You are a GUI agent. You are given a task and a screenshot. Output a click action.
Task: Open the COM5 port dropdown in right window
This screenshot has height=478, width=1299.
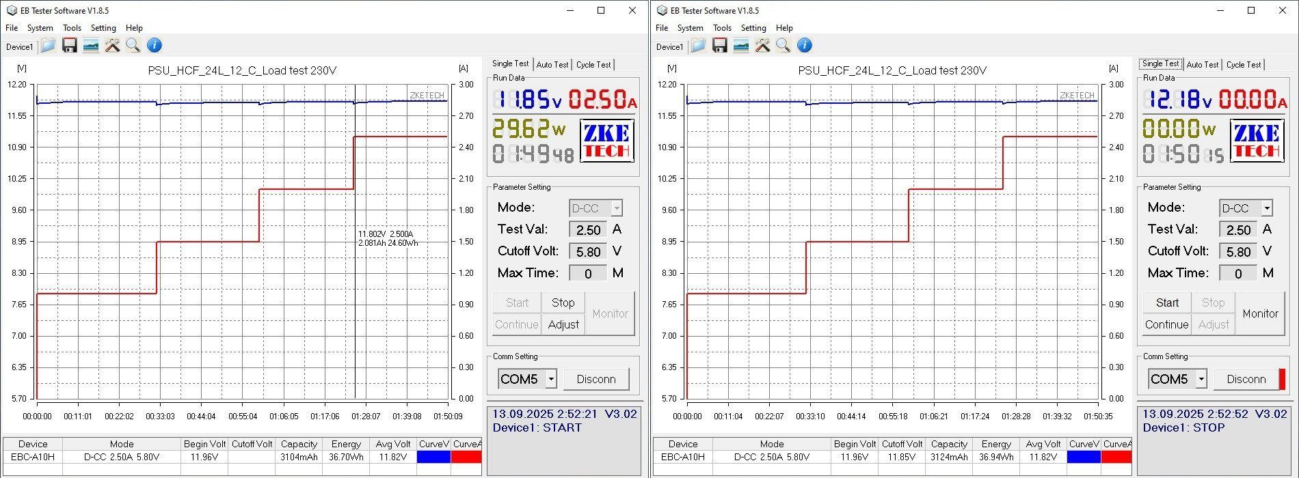[x=1201, y=379]
